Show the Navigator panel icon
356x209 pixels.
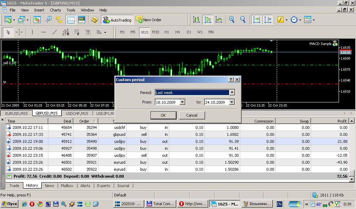click(59, 20)
